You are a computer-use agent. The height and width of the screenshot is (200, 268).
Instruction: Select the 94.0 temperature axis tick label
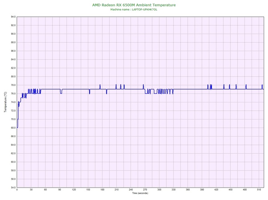pos(13,17)
